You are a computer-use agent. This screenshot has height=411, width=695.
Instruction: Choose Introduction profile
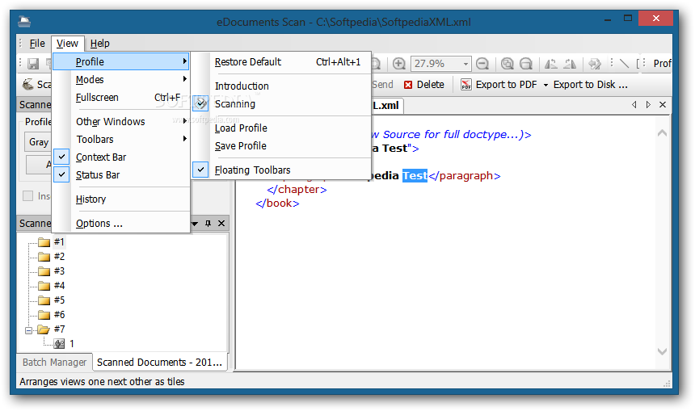tap(281, 86)
